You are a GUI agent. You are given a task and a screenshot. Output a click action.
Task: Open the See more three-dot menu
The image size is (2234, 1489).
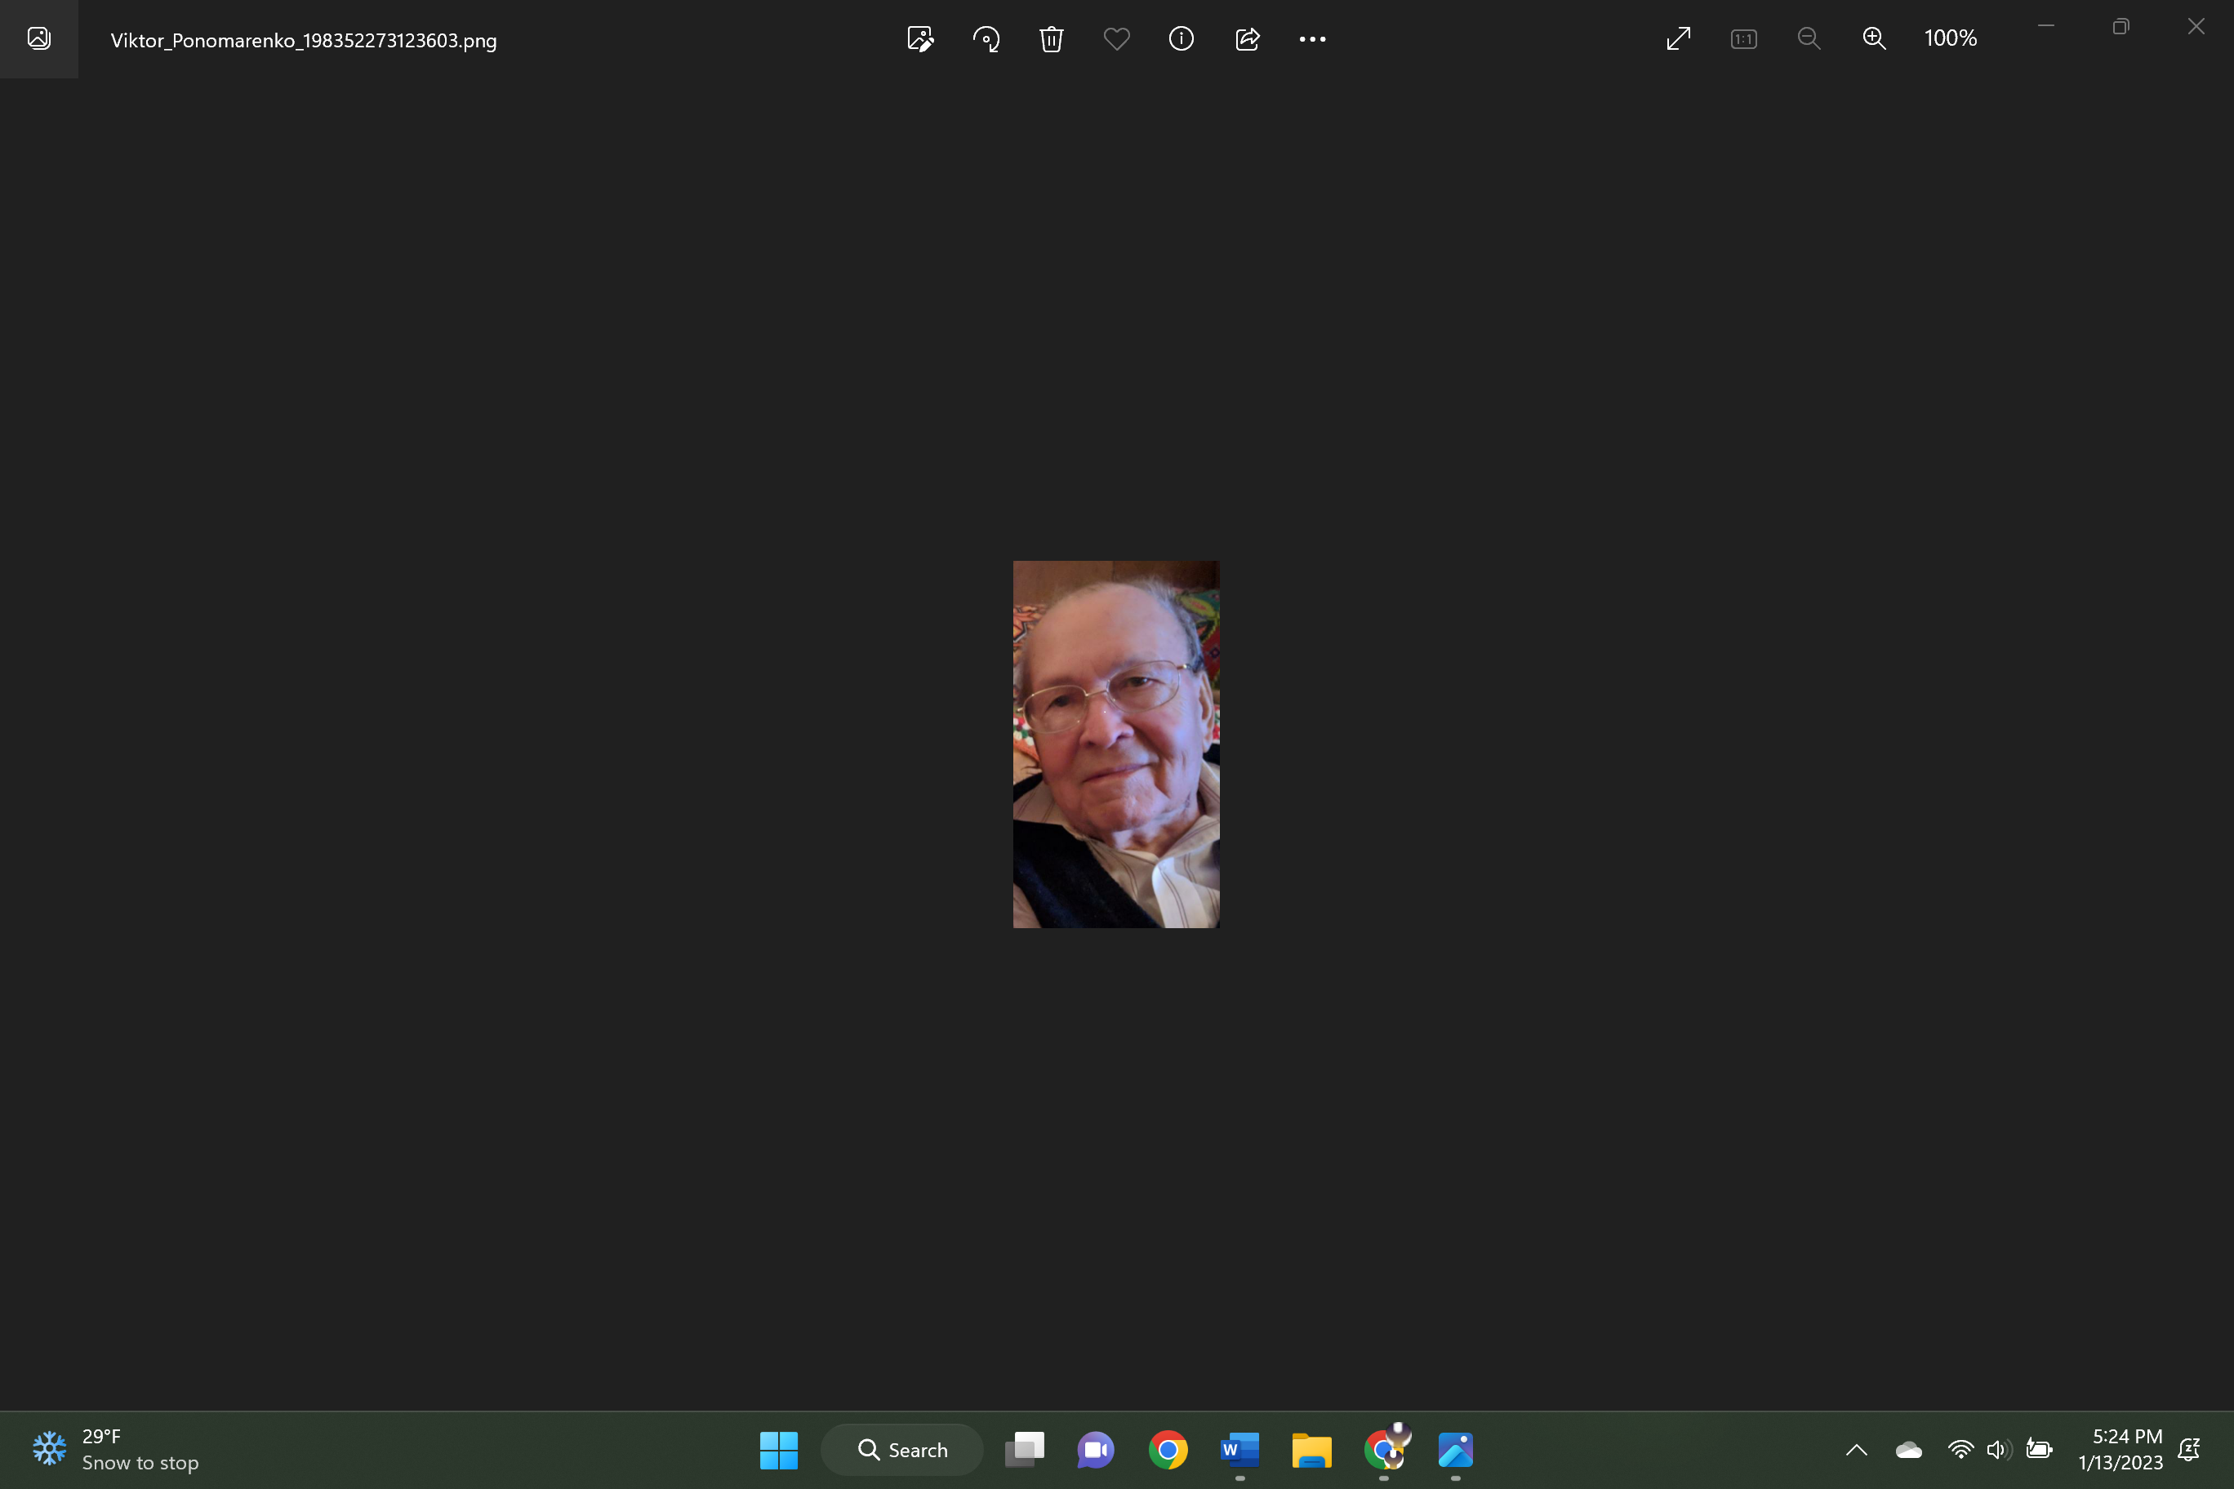click(1311, 39)
